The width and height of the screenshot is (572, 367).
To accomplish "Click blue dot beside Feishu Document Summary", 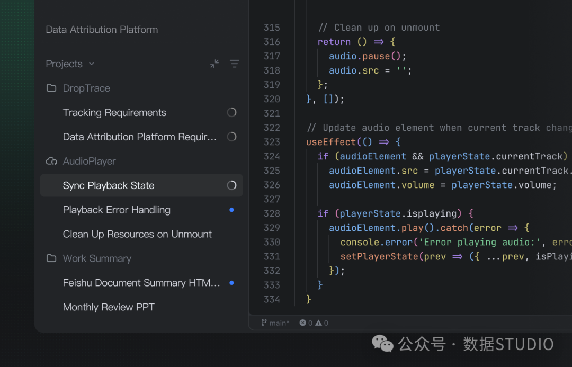I will (x=231, y=283).
